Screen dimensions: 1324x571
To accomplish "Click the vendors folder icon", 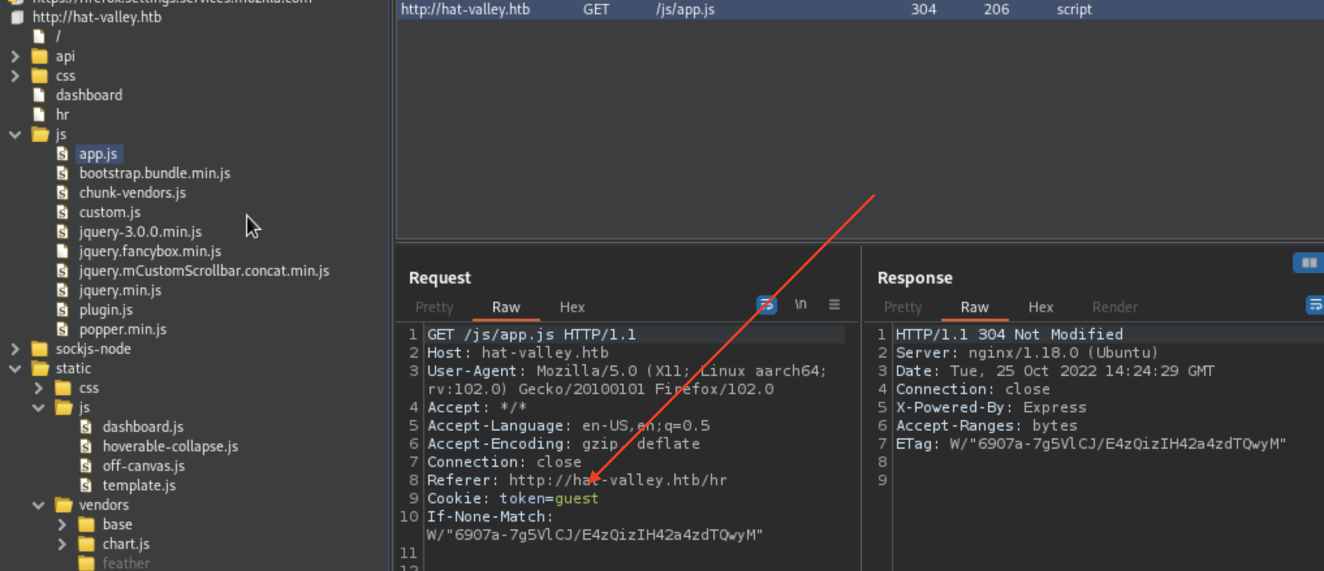I will click(x=63, y=505).
